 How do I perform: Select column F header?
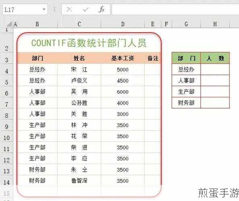tap(166, 24)
